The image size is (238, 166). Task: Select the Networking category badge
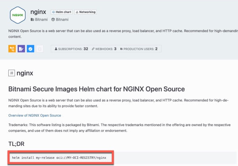pyautogui.click(x=85, y=12)
